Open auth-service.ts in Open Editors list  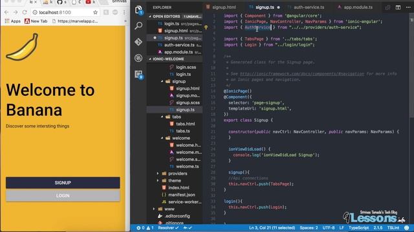point(175,45)
